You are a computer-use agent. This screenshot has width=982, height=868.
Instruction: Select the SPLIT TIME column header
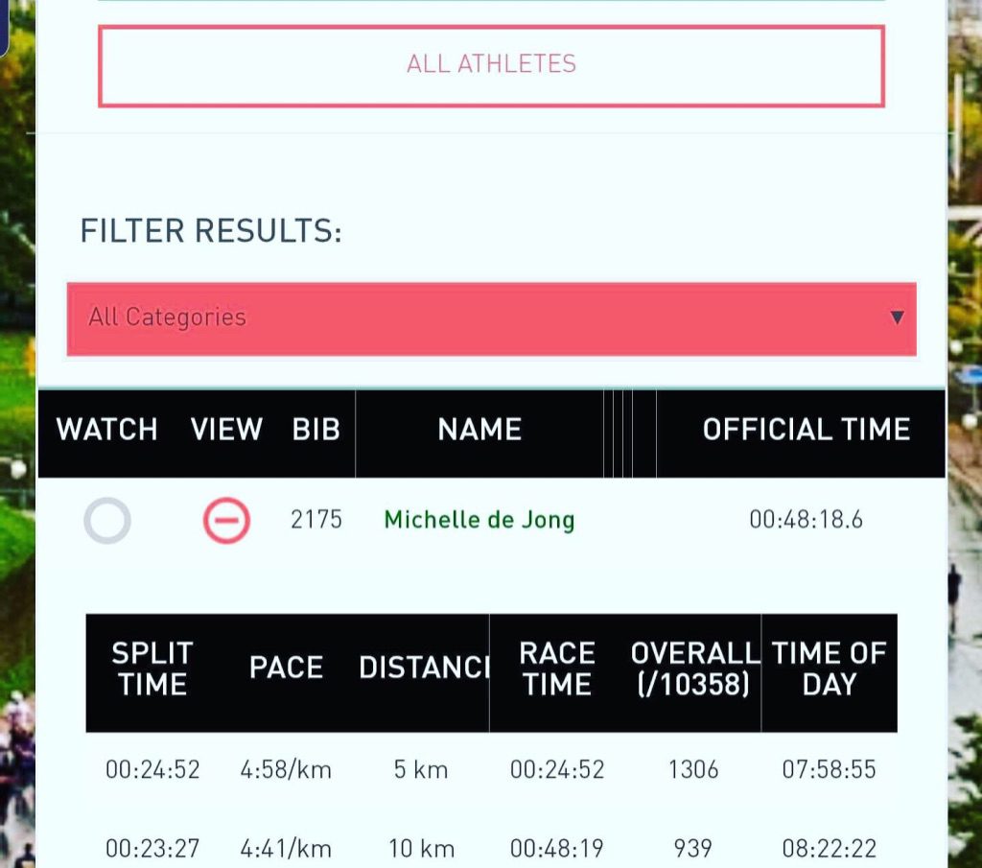pos(152,669)
